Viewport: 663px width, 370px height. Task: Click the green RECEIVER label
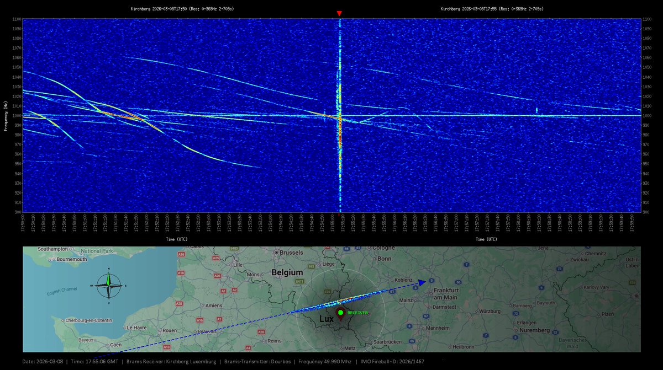(357, 313)
